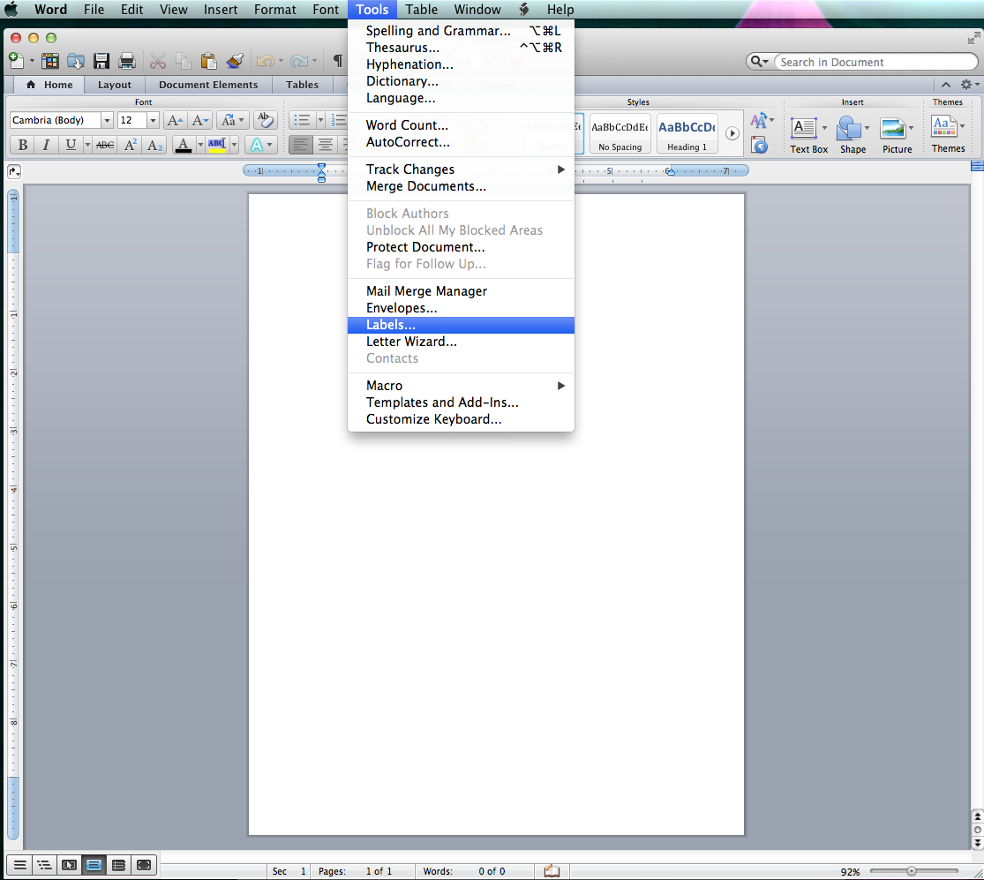Toggle Bold formatting
This screenshot has width=984, height=880.
pos(23,145)
